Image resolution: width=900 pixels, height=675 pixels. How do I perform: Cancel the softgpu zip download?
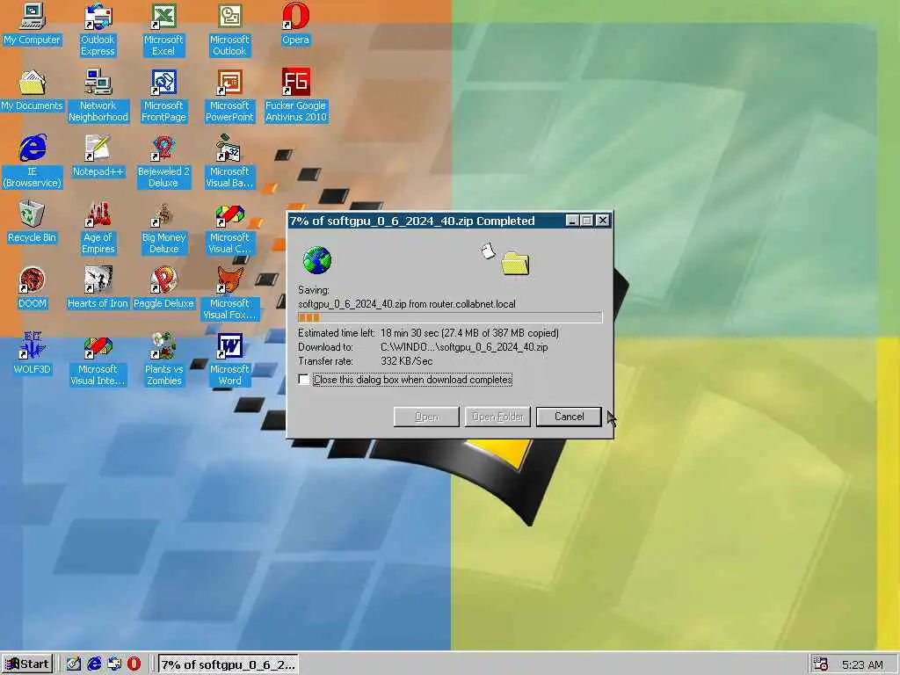pyautogui.click(x=569, y=417)
